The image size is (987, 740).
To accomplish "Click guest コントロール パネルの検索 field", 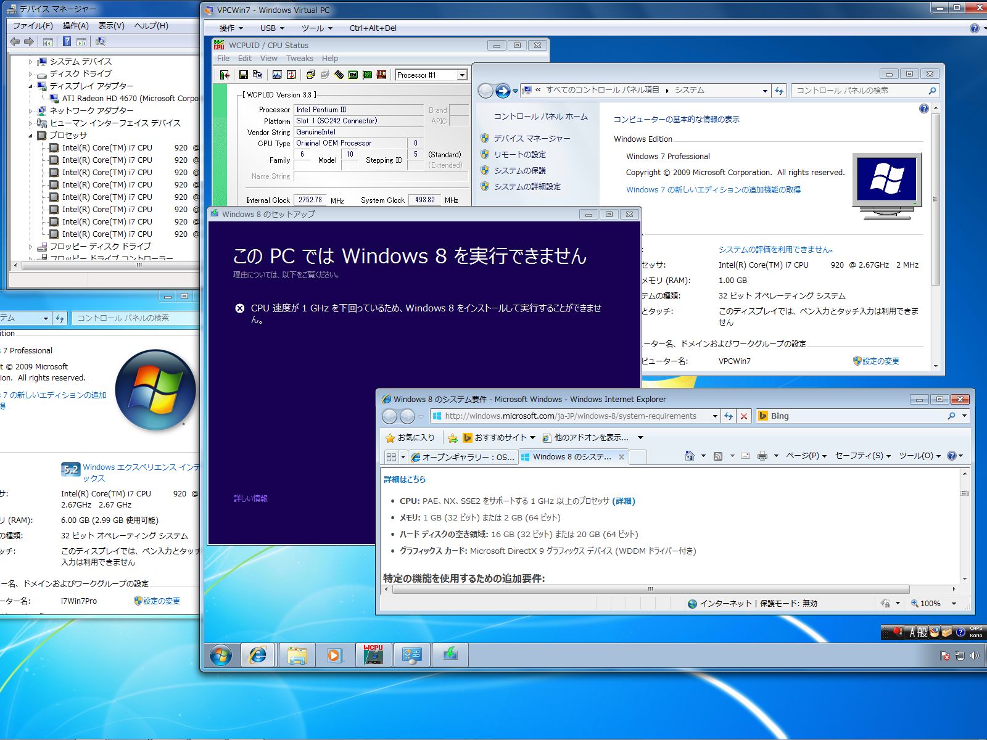I will pyautogui.click(x=865, y=91).
